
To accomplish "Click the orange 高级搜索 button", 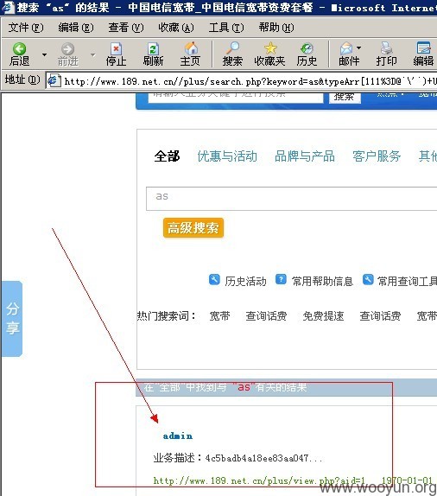I will 193,228.
